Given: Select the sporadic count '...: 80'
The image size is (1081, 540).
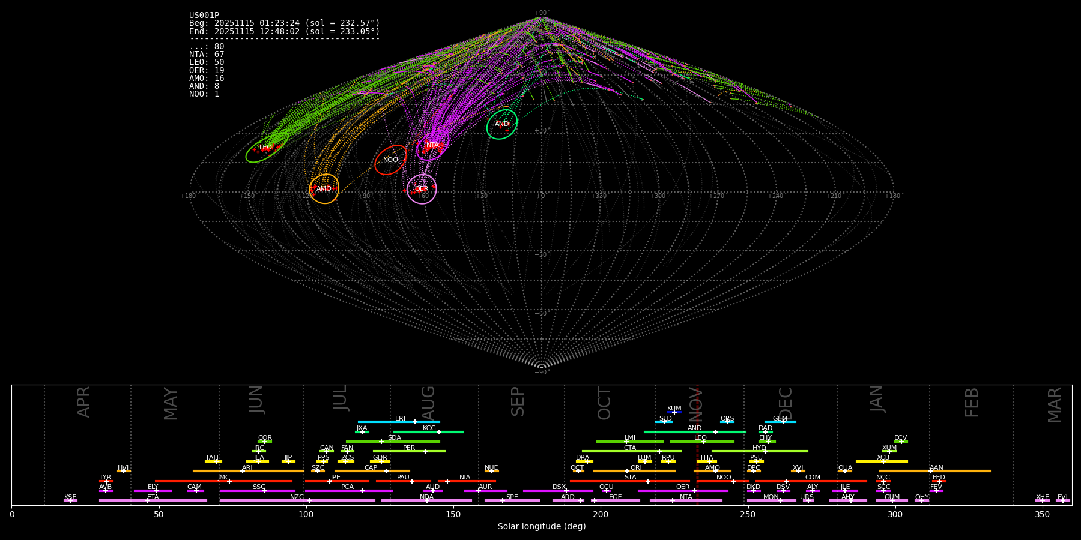Looking at the screenshot, I should coord(207,47).
